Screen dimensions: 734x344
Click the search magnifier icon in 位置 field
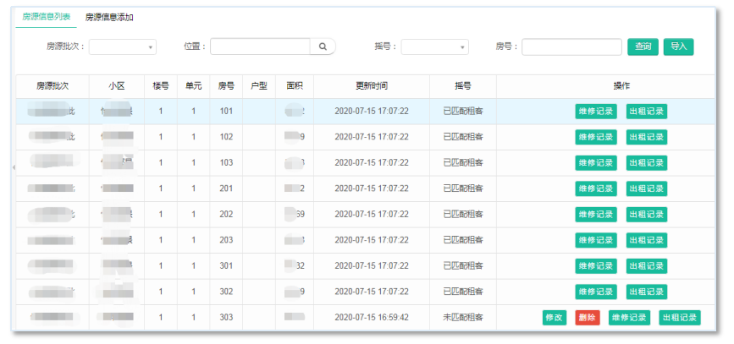point(323,47)
